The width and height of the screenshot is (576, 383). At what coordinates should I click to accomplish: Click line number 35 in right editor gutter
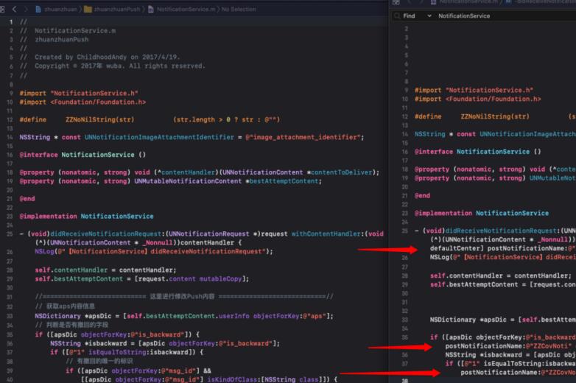coord(405,337)
